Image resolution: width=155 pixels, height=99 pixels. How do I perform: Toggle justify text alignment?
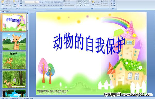coord(56,5)
